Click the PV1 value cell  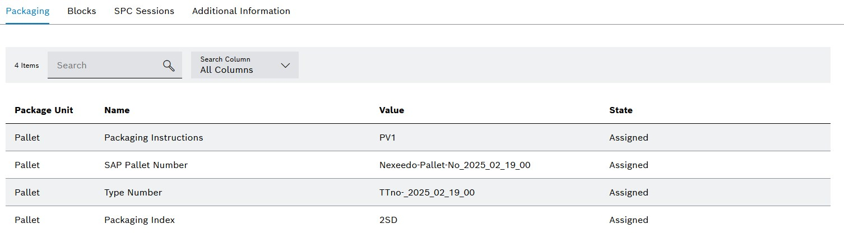(x=387, y=137)
